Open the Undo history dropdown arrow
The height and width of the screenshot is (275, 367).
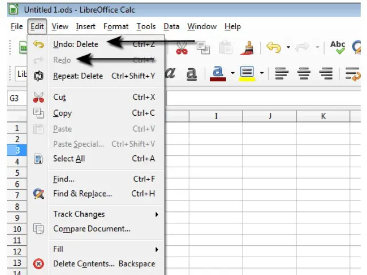click(x=288, y=47)
